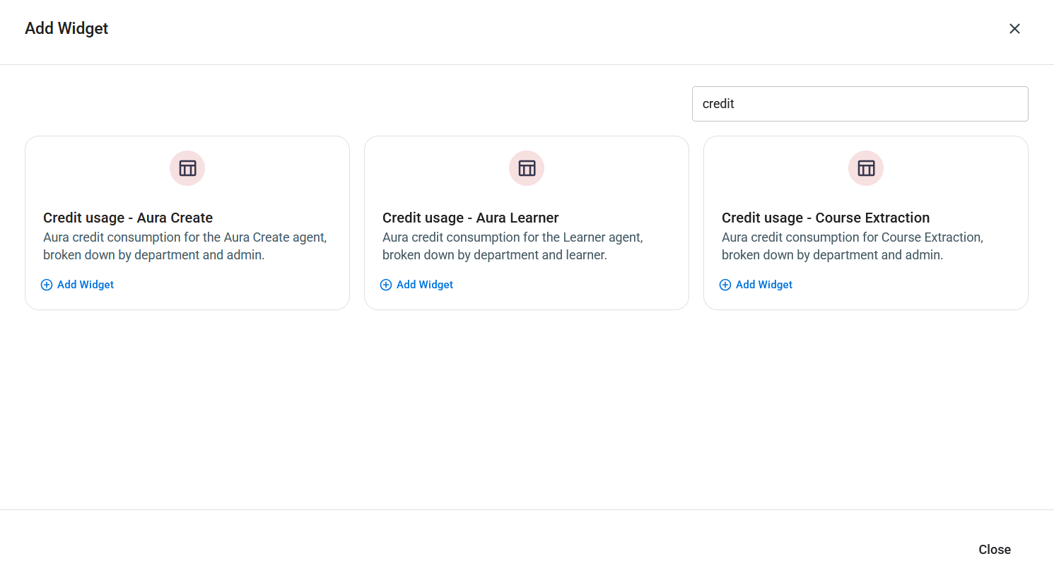Click the table icon in Aura Learner card

point(527,168)
